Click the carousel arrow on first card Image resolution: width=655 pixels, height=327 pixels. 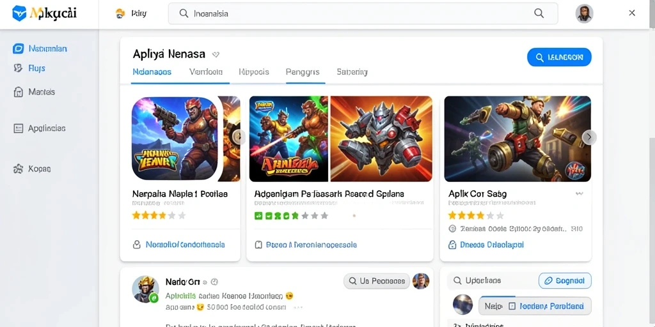pyautogui.click(x=239, y=137)
